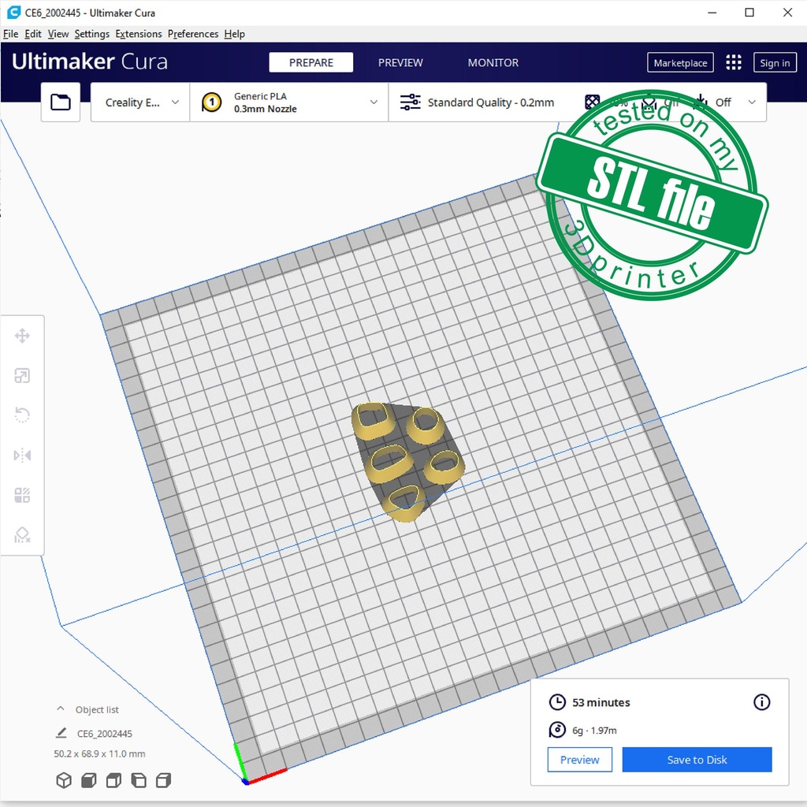Show print time info details icon
Image resolution: width=807 pixels, height=807 pixels.
pos(761,702)
